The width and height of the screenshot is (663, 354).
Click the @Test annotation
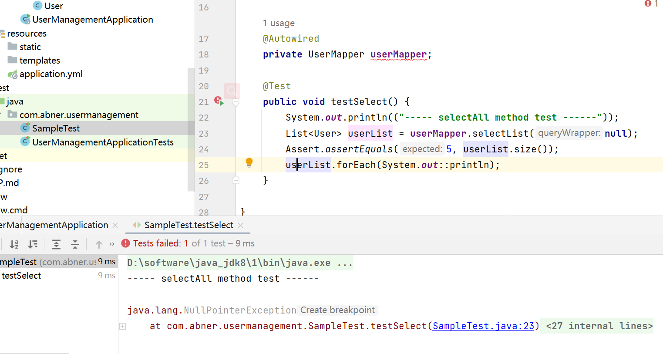tap(277, 86)
